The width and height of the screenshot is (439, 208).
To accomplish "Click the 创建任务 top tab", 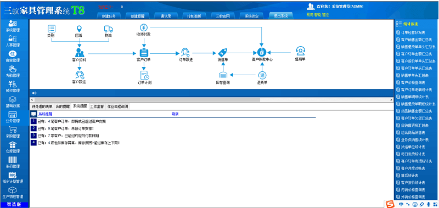I will coord(108,16).
